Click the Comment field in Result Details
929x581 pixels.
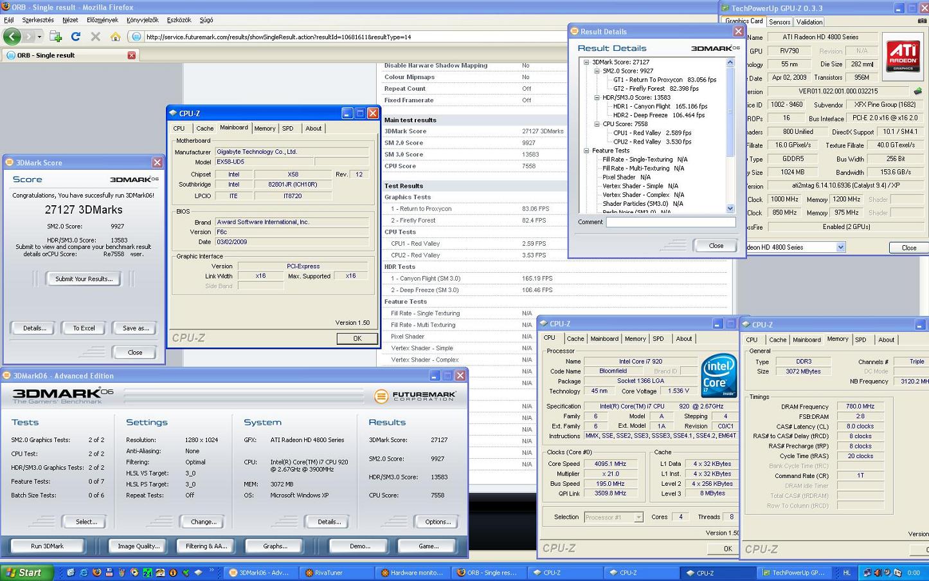(x=671, y=222)
